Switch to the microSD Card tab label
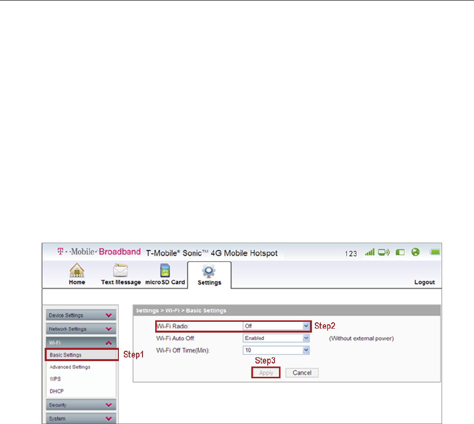This screenshot has height=424, width=474. tap(165, 282)
